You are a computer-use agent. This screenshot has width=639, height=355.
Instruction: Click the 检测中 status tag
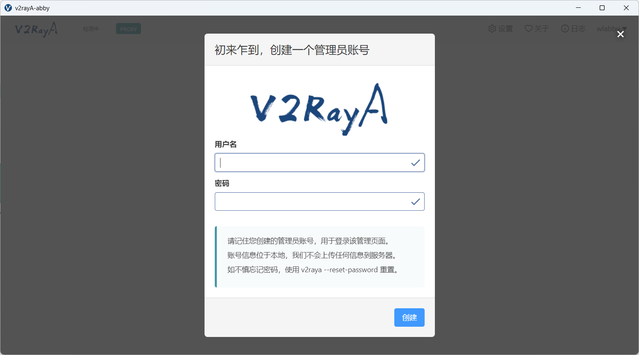(91, 29)
